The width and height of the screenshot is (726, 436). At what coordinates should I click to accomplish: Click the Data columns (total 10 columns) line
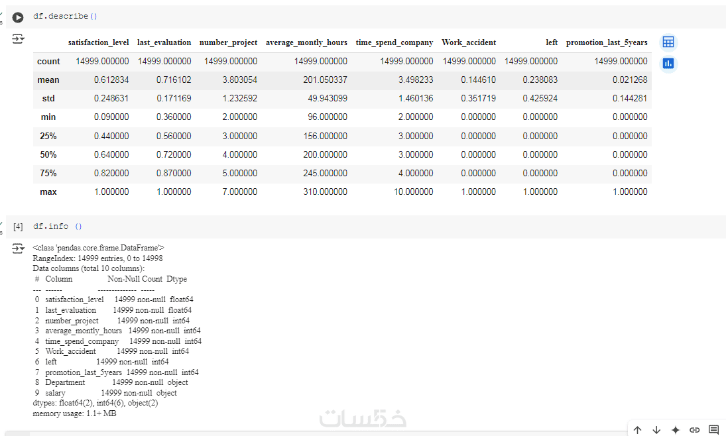point(88,268)
